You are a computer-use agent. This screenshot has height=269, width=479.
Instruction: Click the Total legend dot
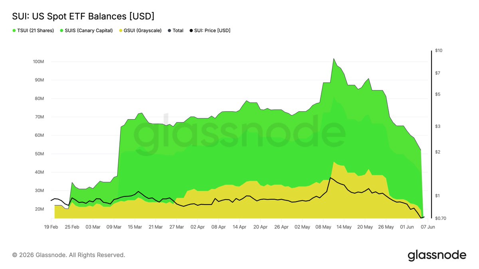pos(169,31)
